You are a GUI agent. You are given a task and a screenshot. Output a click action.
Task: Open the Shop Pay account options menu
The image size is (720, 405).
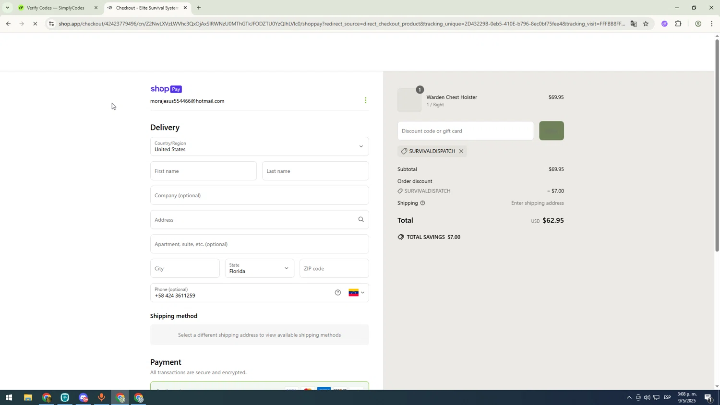365,100
